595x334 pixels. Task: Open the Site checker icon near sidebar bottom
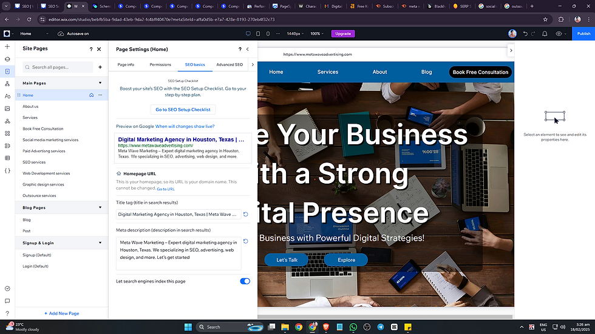tap(7, 289)
